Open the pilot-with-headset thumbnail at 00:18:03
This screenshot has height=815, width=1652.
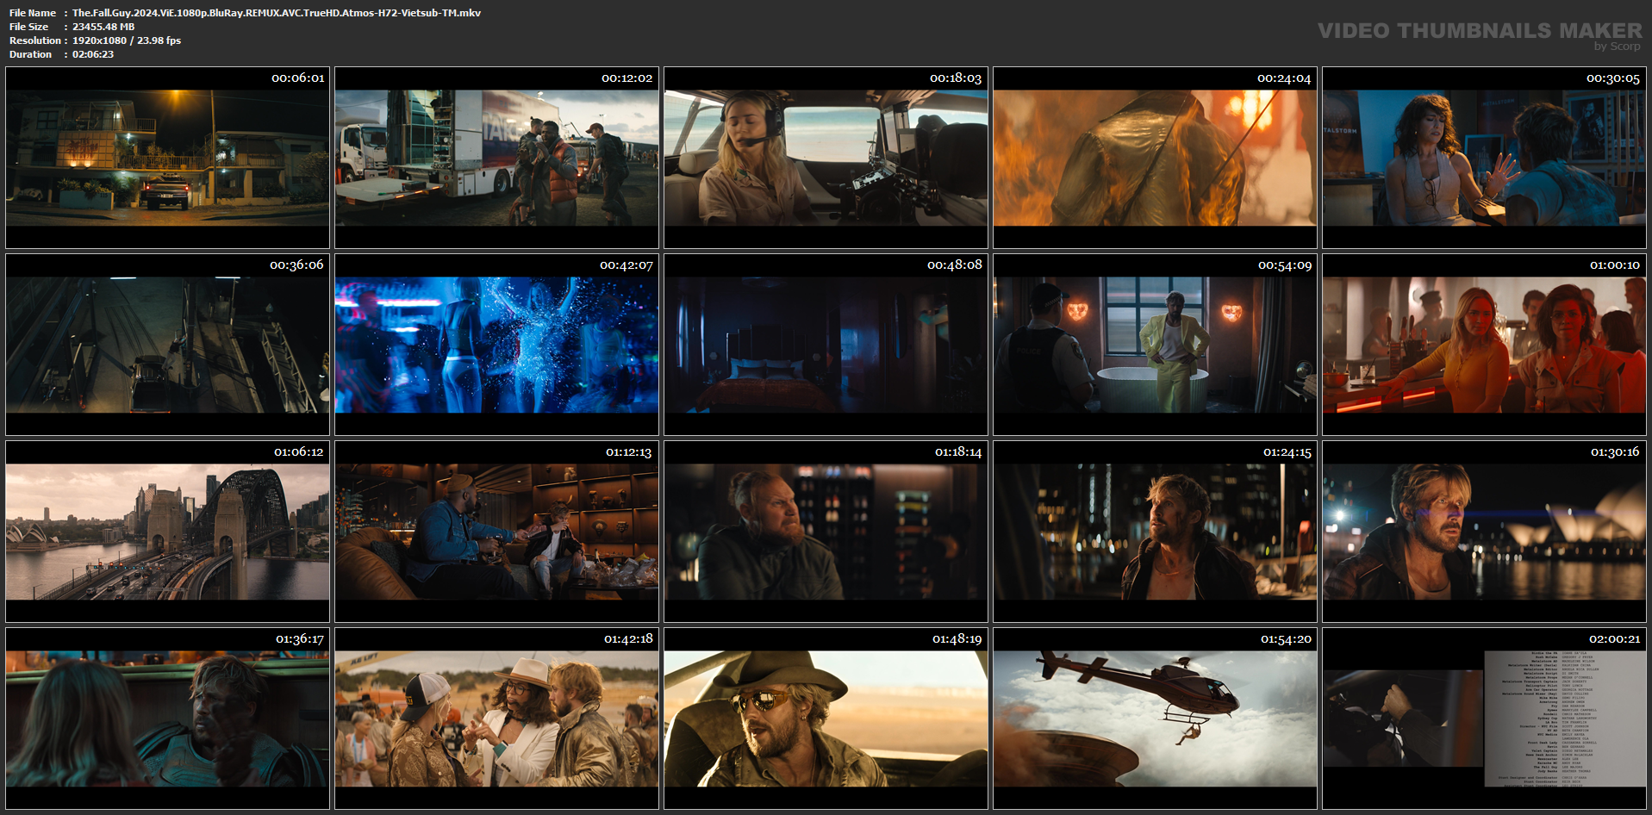pyautogui.click(x=826, y=158)
